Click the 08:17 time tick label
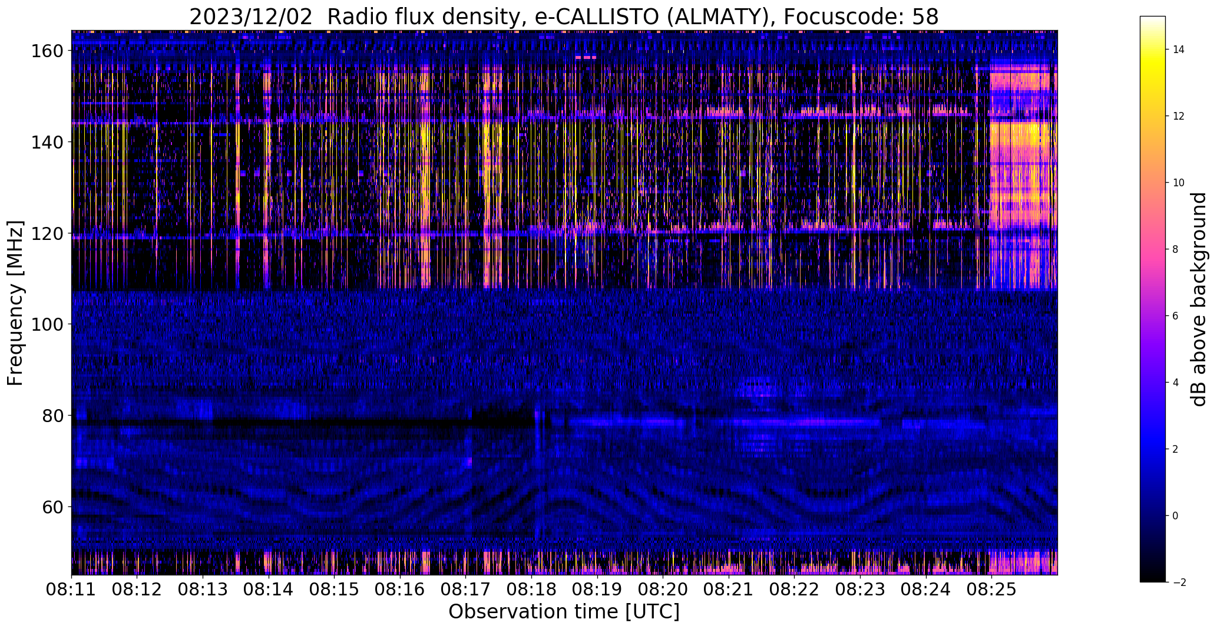 pos(465,589)
